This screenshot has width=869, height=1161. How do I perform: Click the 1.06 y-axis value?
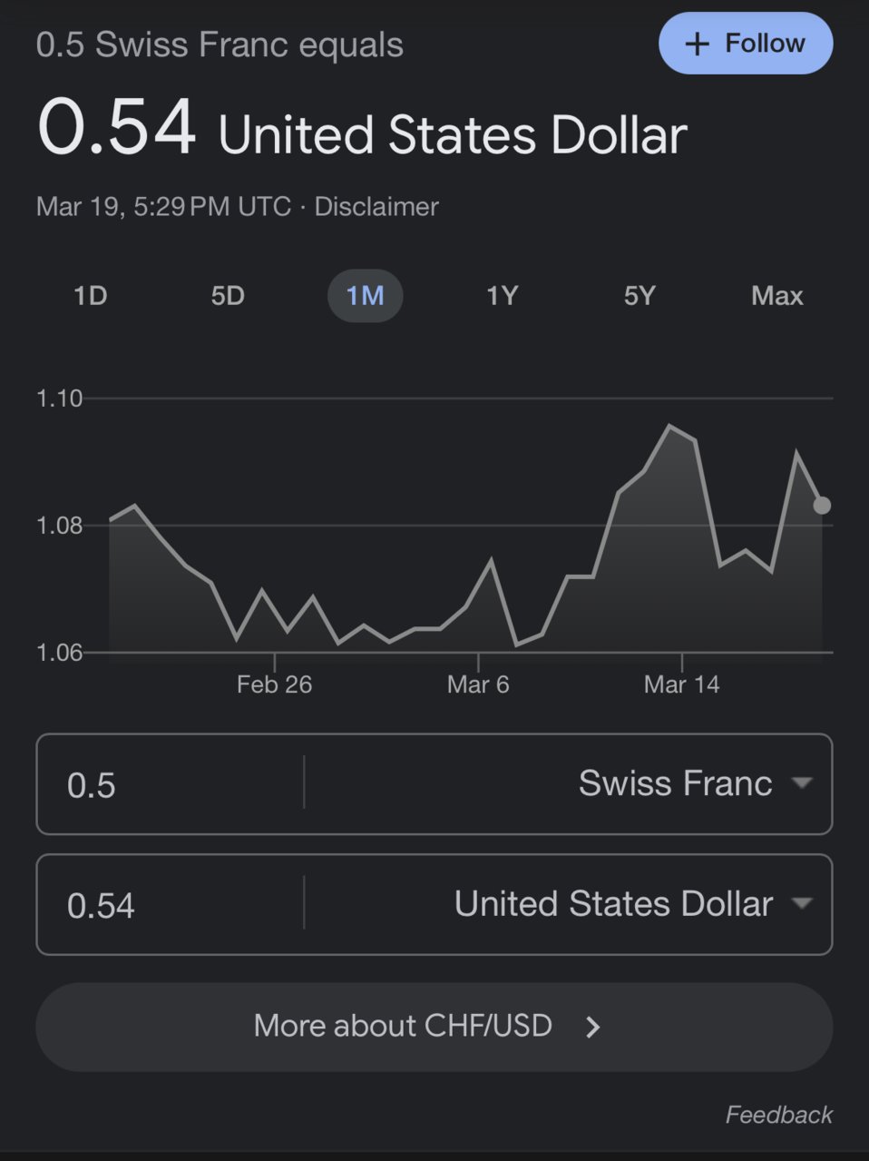pyautogui.click(x=59, y=653)
